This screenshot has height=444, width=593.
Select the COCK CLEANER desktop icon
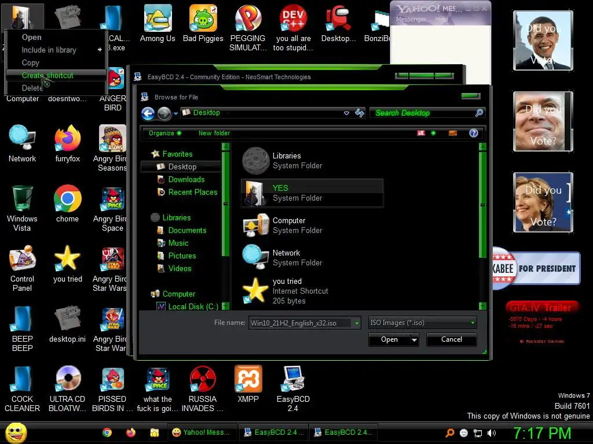click(x=22, y=389)
